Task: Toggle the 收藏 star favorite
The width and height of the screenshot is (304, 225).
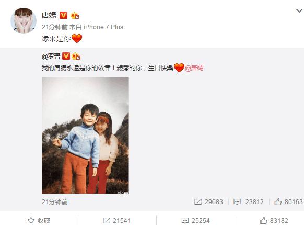Action: [x=39, y=220]
